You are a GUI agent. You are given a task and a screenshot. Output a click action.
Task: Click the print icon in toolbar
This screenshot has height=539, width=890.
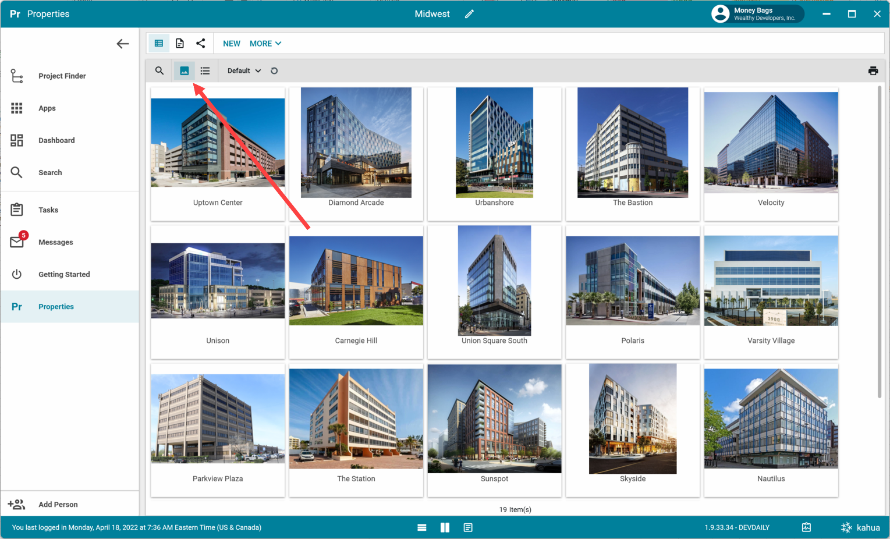point(873,71)
